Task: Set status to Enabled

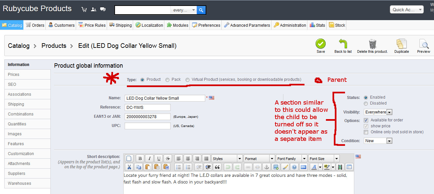Action: point(366,98)
